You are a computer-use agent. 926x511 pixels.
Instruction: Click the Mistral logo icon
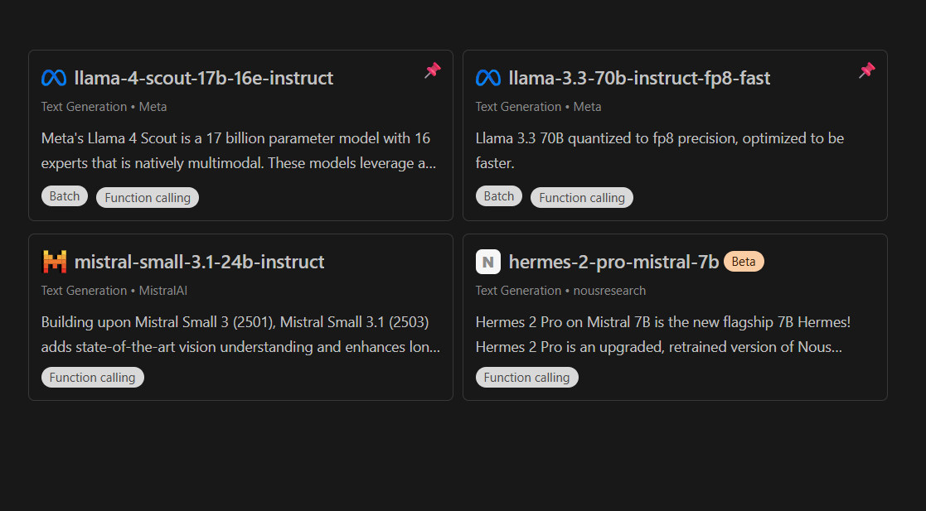point(54,262)
